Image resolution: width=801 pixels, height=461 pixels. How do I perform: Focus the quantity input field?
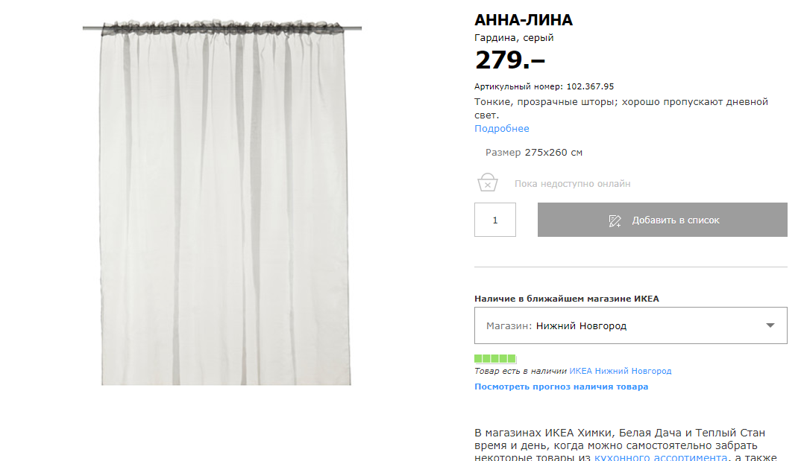[495, 220]
